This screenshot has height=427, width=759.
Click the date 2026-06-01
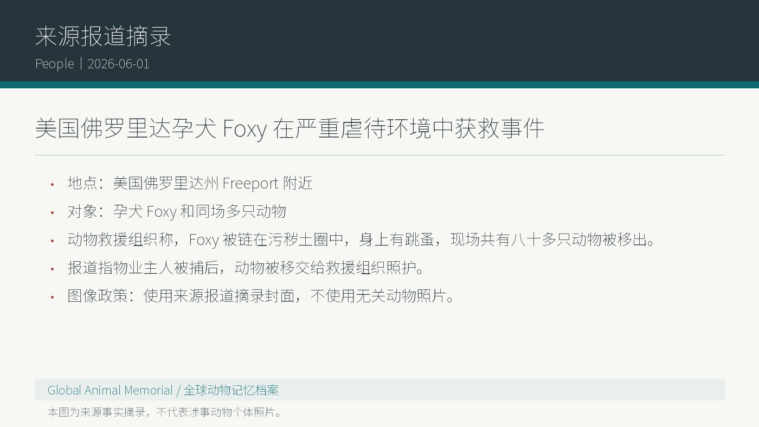coord(118,63)
